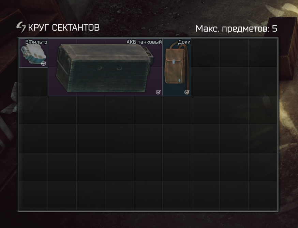298x228 pixels.
Task: Select the ВФильтр water filter item
Action: click(x=33, y=53)
